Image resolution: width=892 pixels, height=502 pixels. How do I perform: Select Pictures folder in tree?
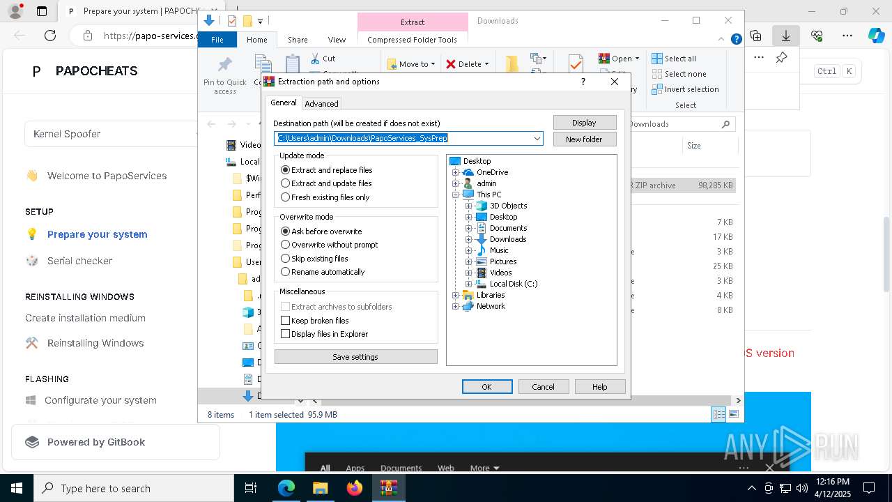tap(503, 261)
